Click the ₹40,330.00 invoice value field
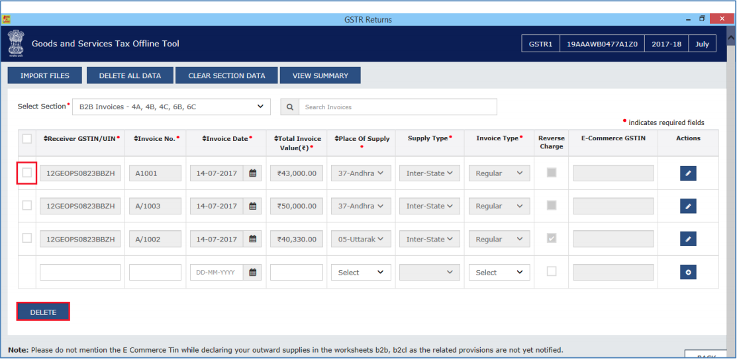This screenshot has height=360, width=737. (297, 239)
